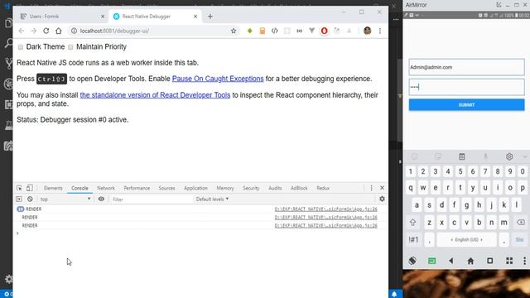Open the AirMirror apps grid icon
This screenshot has width=530, height=298.
point(509,261)
